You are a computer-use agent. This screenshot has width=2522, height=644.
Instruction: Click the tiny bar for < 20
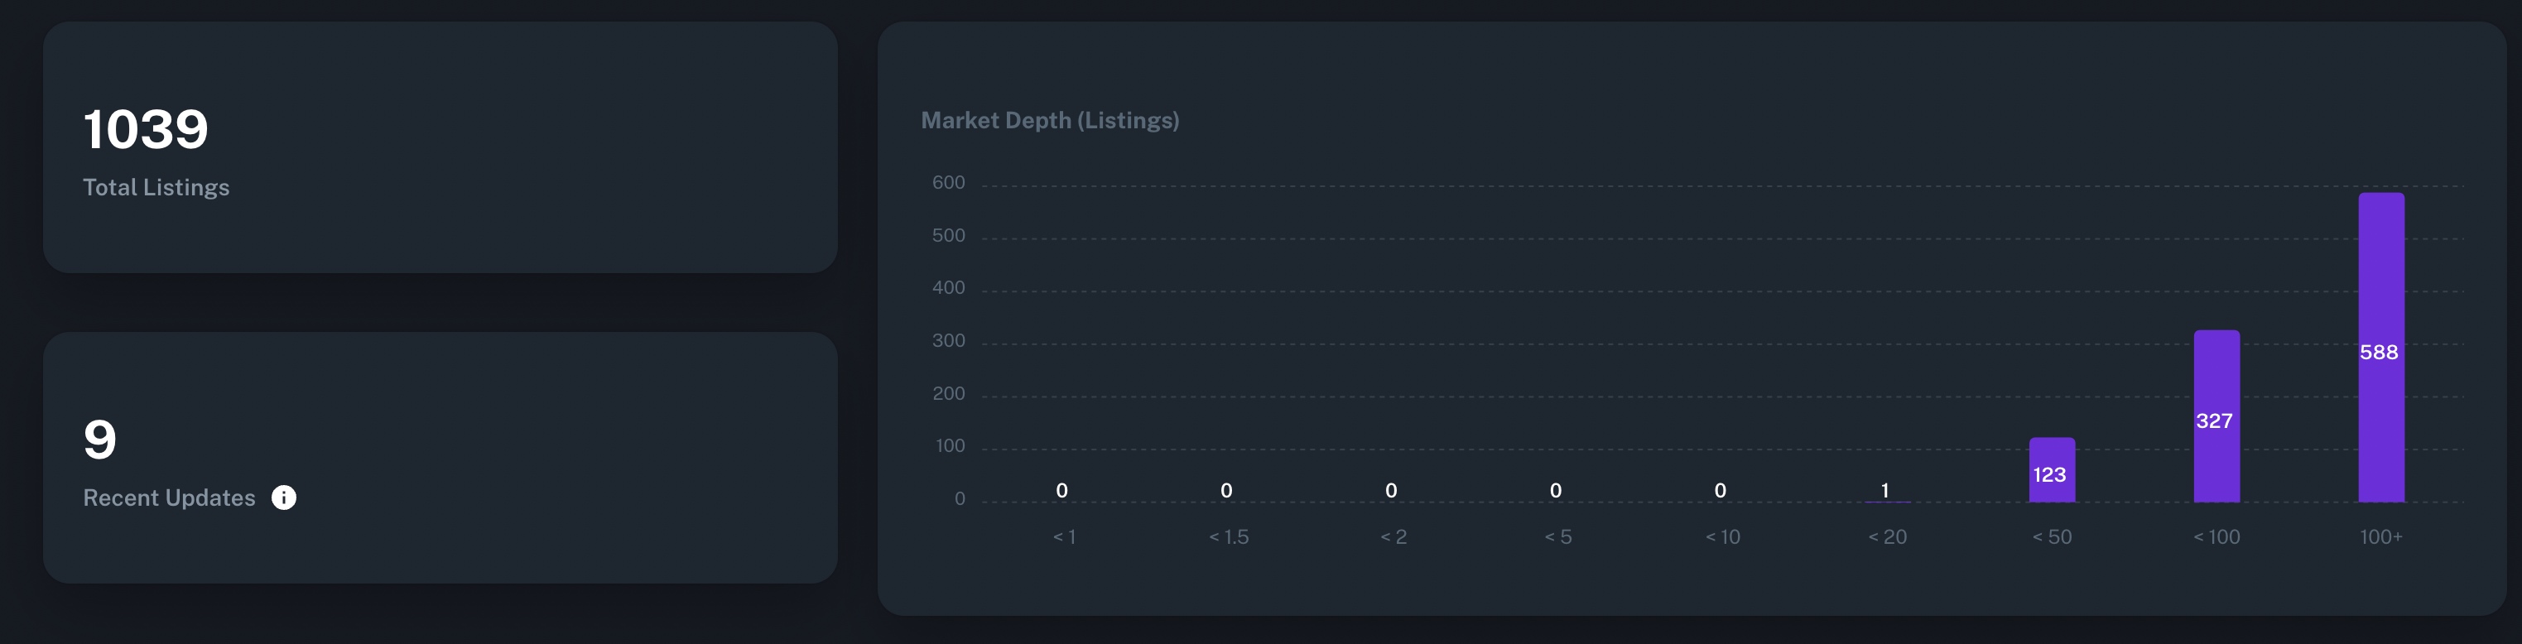click(x=1887, y=501)
